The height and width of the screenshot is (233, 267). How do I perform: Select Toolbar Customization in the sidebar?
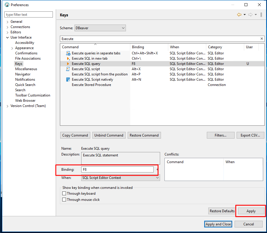pyautogui.click(x=33, y=95)
